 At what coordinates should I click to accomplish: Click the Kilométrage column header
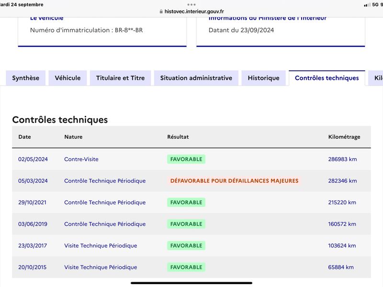pyautogui.click(x=344, y=137)
